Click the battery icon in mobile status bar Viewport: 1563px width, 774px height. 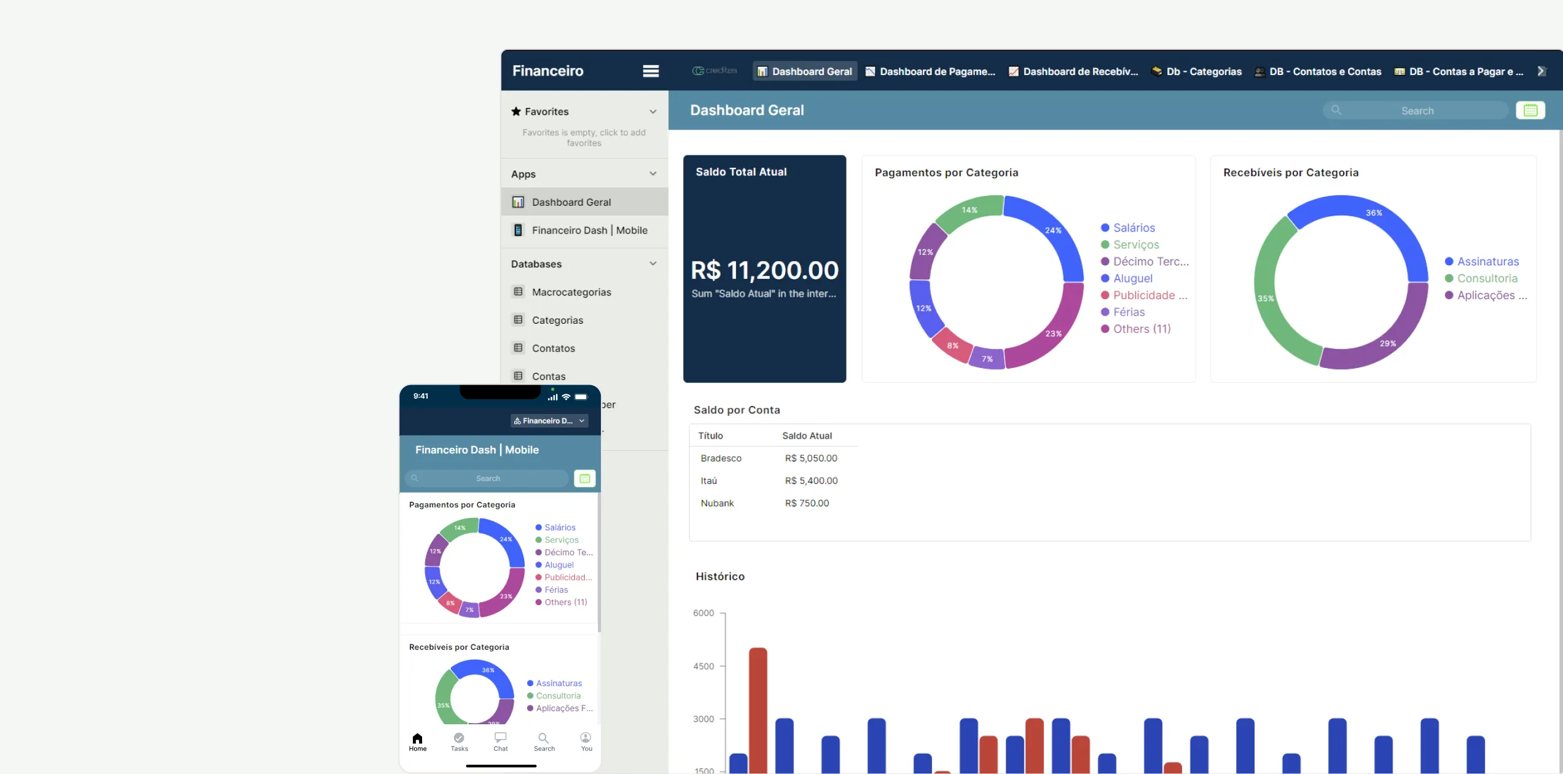(581, 397)
